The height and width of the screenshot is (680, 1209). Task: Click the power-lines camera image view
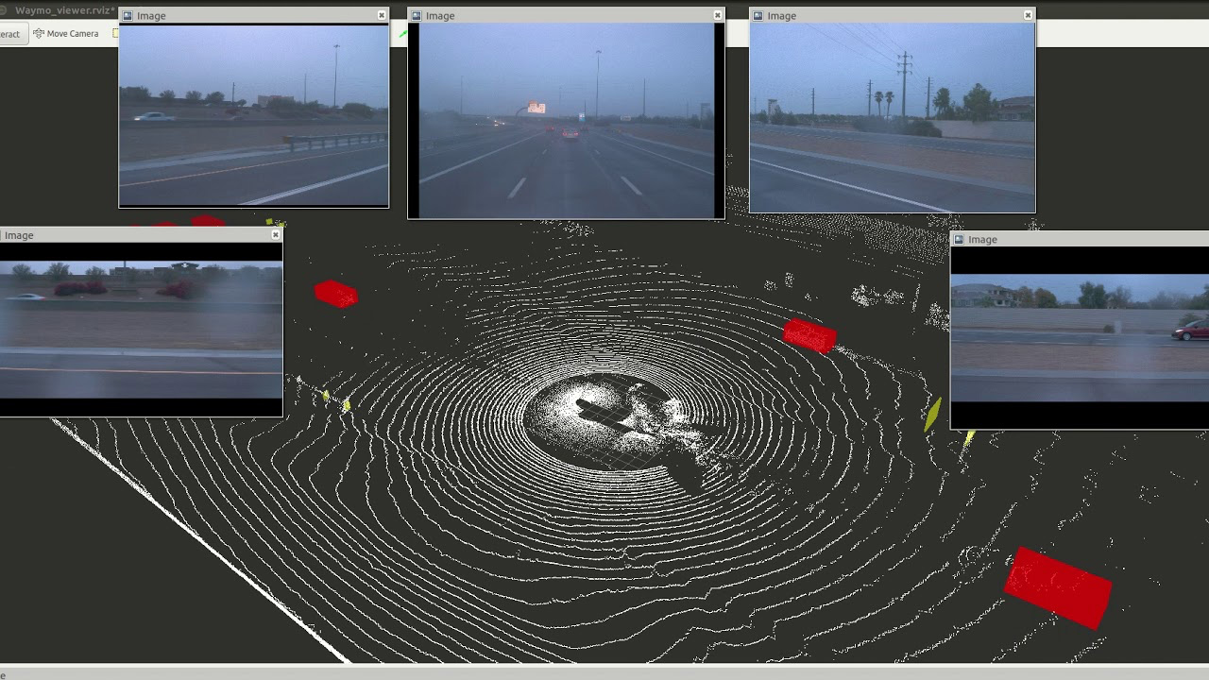(892, 117)
